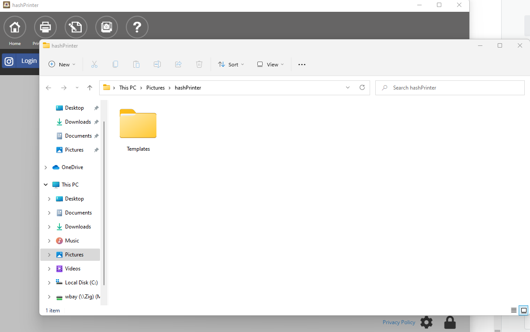The image size is (530, 332).
Task: Open the help question mark icon
Action: point(137,27)
